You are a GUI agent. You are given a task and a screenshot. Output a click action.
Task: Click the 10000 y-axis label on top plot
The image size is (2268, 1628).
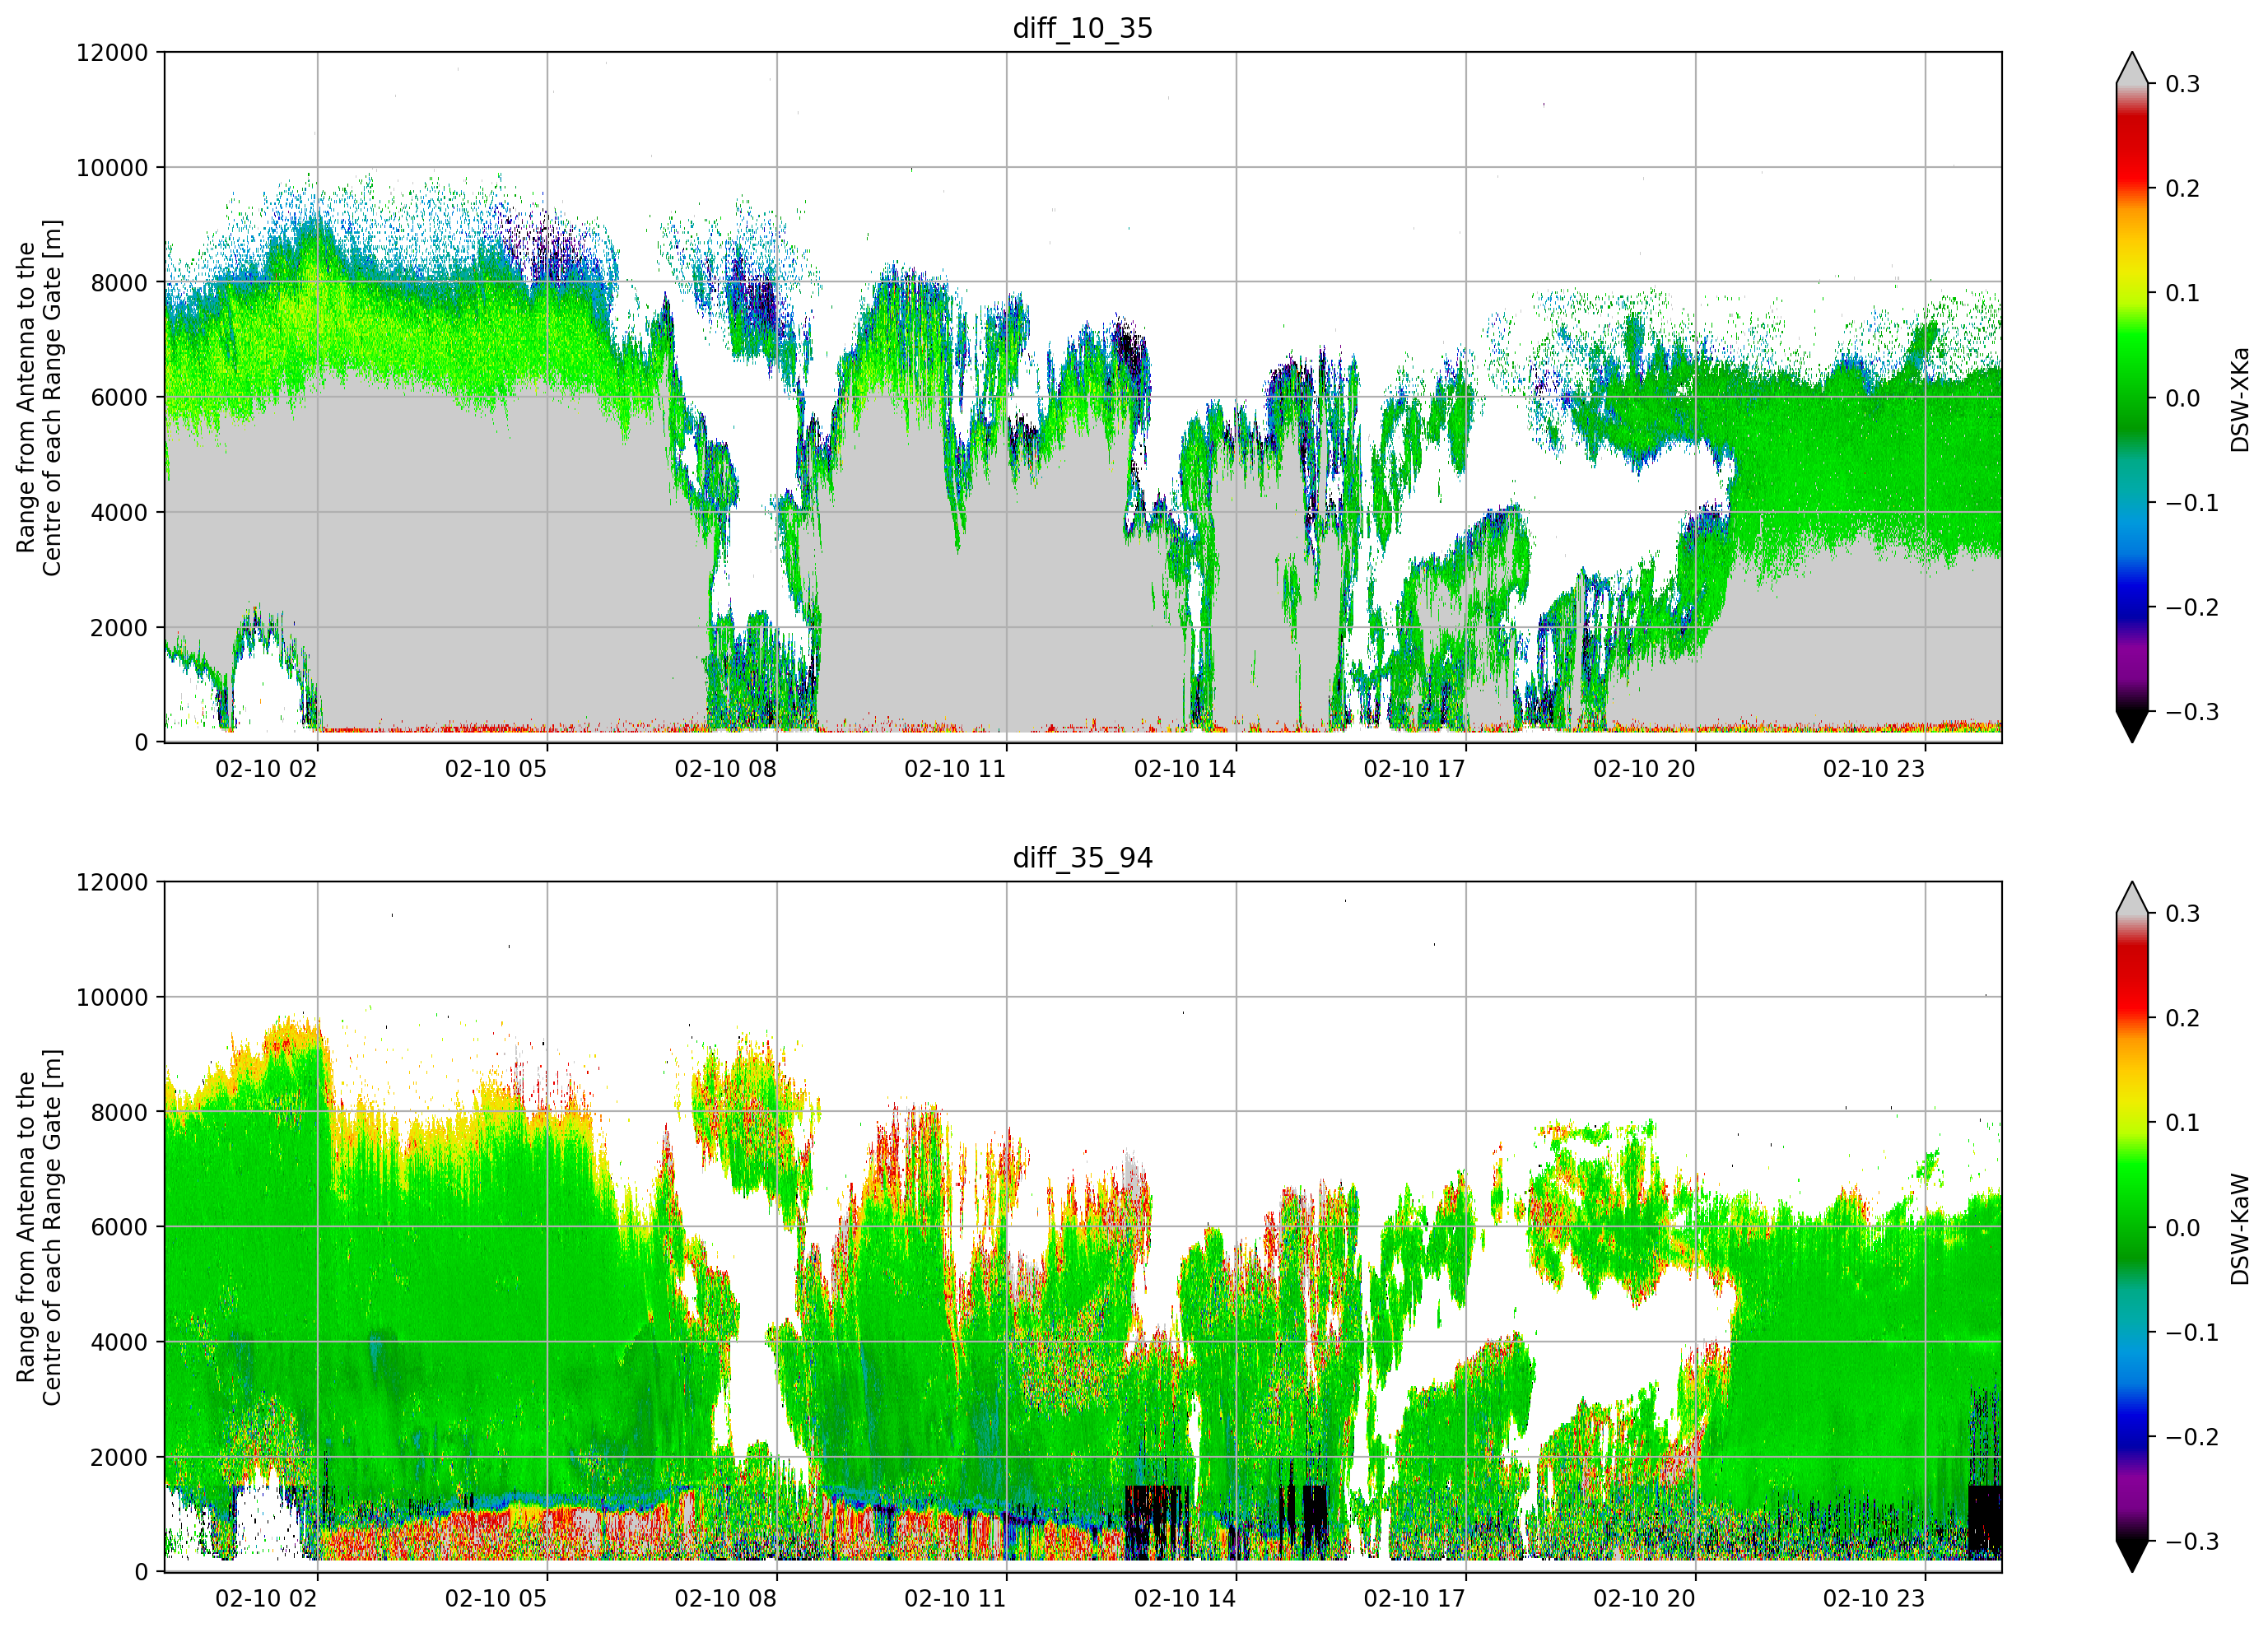(x=112, y=168)
